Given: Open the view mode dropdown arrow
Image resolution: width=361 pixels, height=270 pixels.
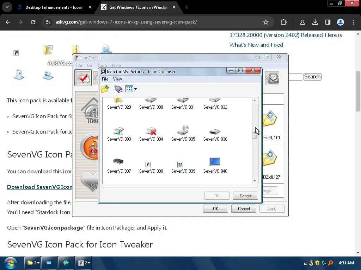Looking at the screenshot, I should (135, 89).
